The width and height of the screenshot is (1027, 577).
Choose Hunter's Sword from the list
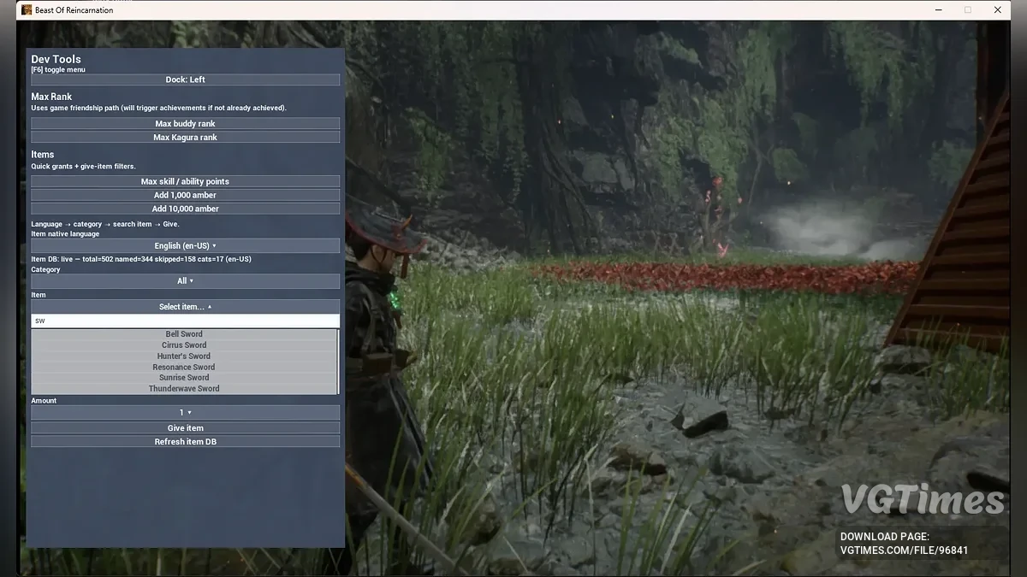click(x=184, y=356)
